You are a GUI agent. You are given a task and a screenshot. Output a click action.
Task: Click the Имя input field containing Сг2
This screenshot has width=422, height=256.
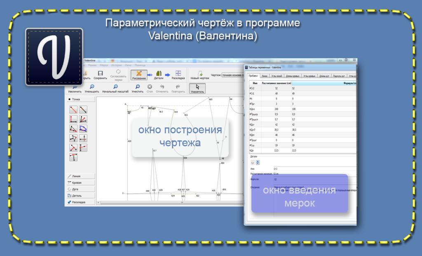point(315,169)
